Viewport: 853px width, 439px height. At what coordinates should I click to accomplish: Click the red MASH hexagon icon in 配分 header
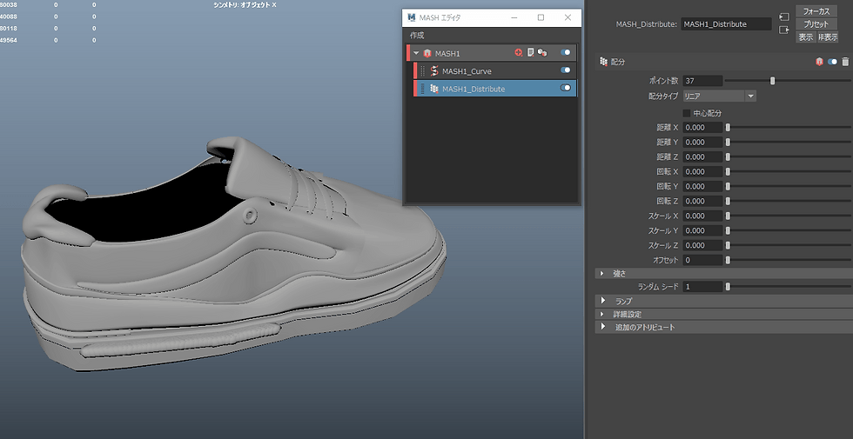pos(819,62)
